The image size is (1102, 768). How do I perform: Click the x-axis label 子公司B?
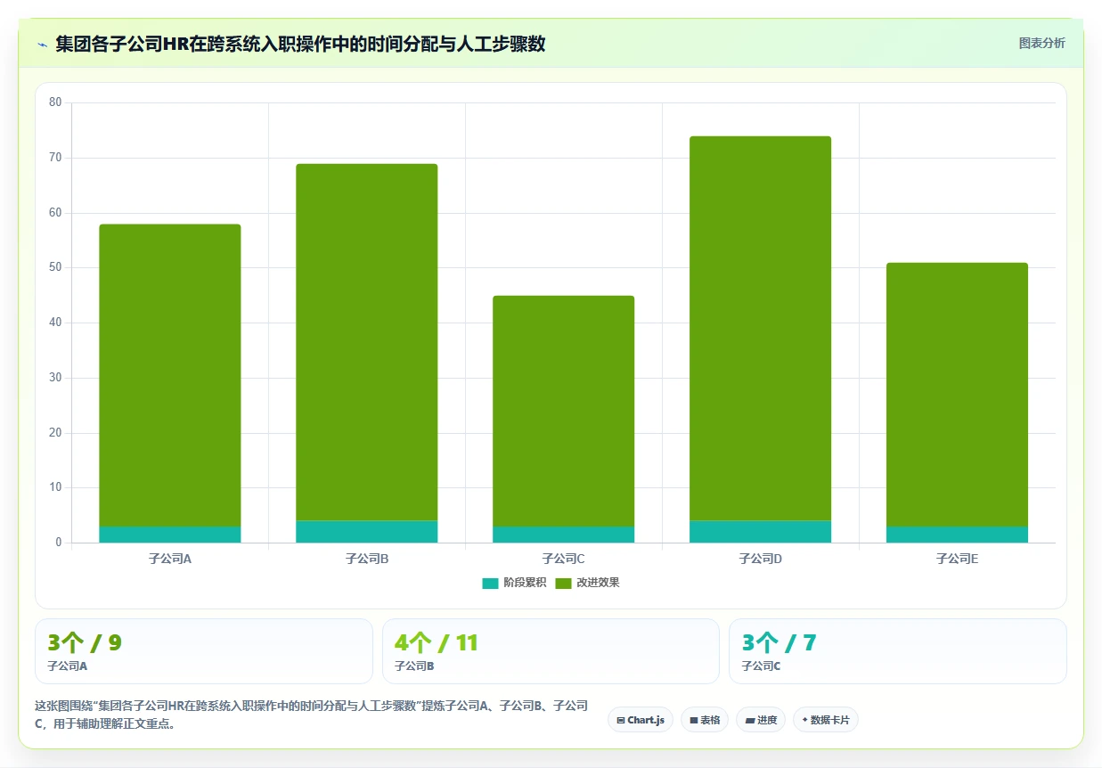367,560
